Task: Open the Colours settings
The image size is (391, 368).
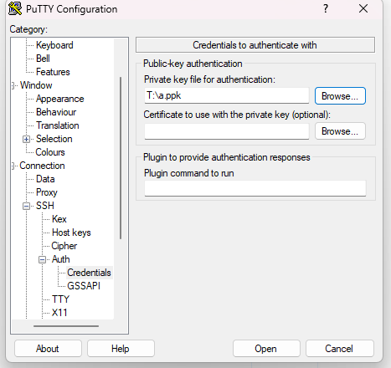Action: (50, 152)
